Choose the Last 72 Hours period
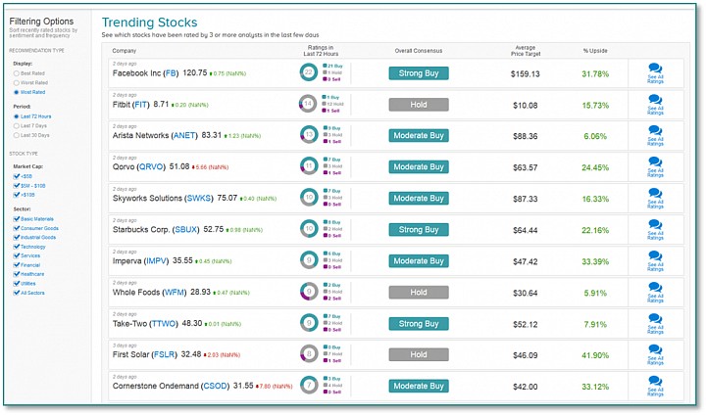Screen dimensions: 706x415 click(x=17, y=116)
